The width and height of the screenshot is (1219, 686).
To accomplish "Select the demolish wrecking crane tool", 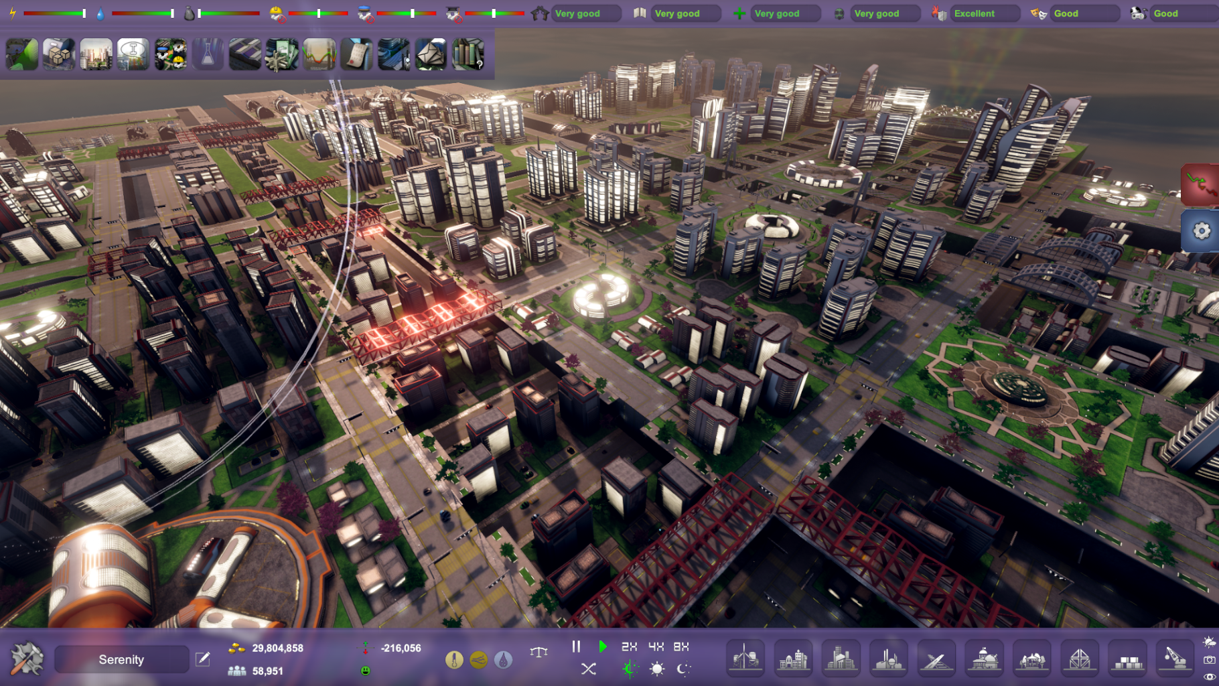I will tap(1175, 657).
